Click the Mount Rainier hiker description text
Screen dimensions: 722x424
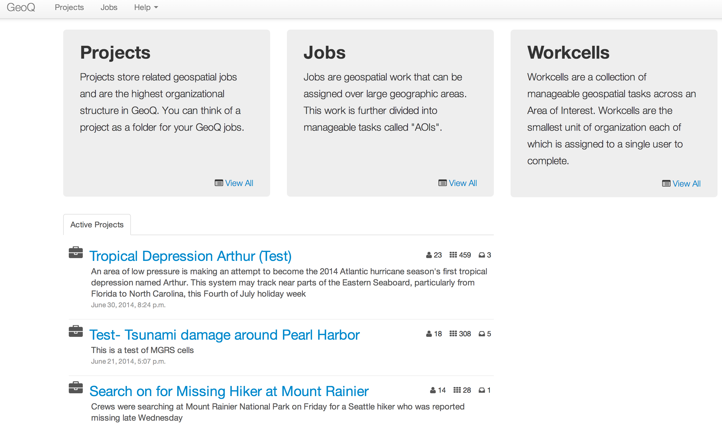coord(278,412)
